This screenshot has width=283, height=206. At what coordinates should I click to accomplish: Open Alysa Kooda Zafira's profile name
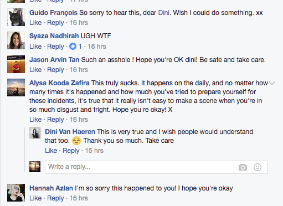point(59,83)
